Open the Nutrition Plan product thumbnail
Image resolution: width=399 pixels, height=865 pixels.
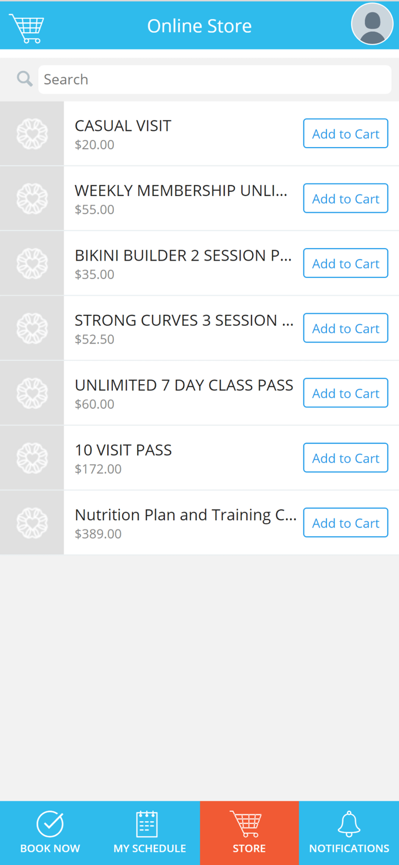(x=32, y=522)
